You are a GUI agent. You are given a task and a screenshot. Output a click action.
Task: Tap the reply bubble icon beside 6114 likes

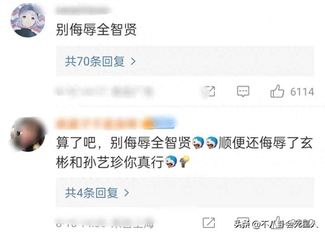pos(243,91)
